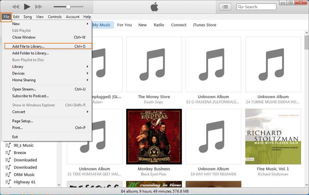Screen dimensions: 309x195
Task: Click the Play button
Action: tap(27, 7)
